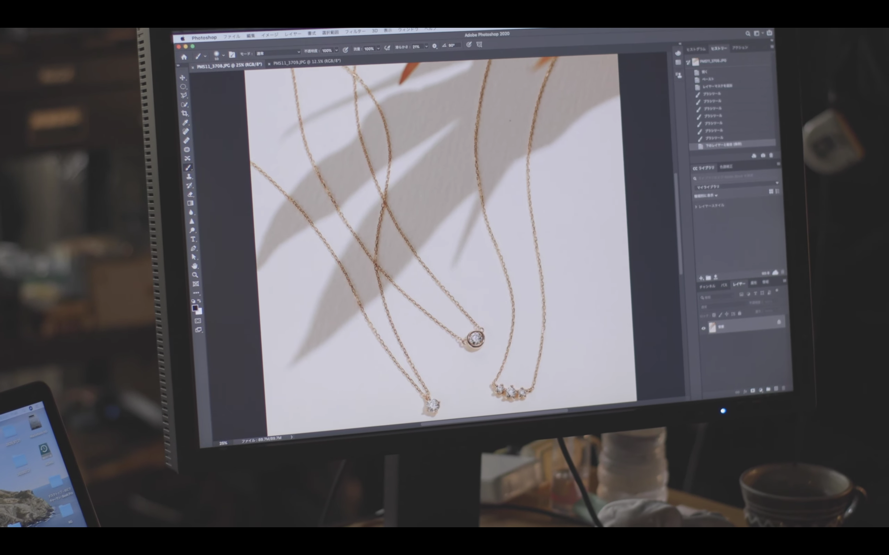The width and height of the screenshot is (889, 555).
Task: Open the smoothing 21% dropdown arrow
Action: pyautogui.click(x=426, y=47)
